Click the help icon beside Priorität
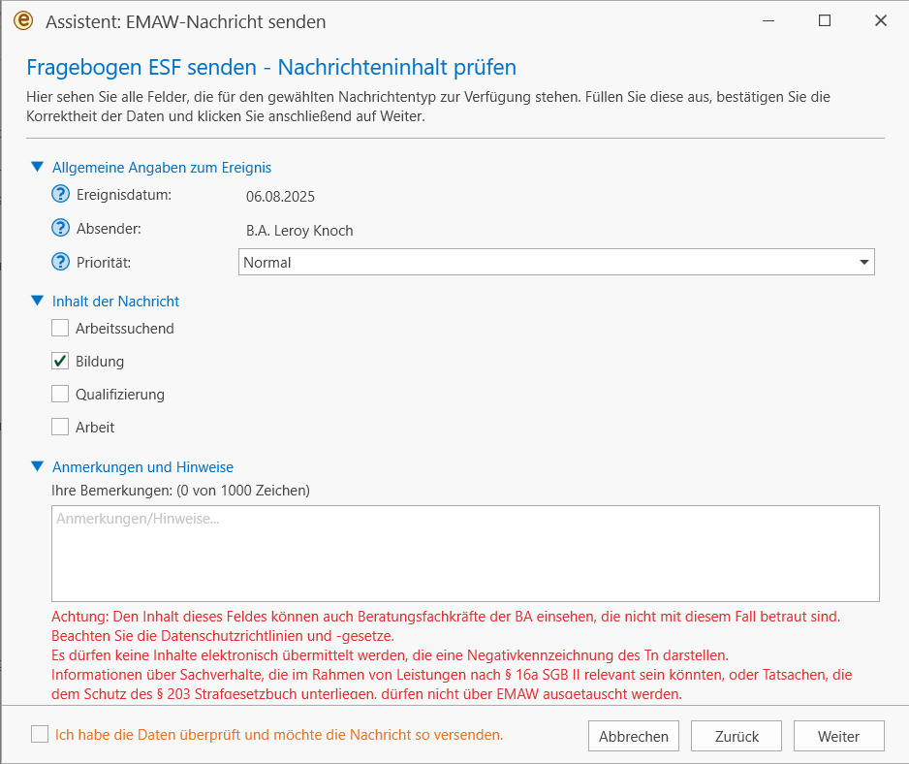 [x=60, y=262]
